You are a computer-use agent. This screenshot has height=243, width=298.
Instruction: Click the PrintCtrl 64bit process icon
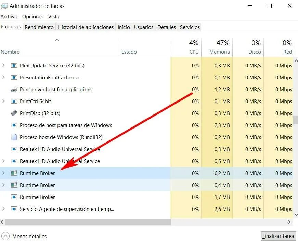tap(14, 102)
